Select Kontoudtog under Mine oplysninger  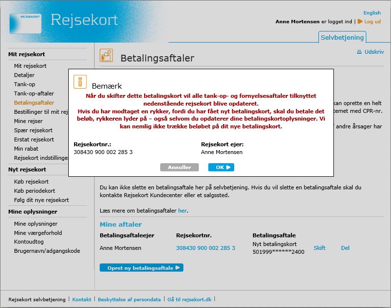coord(30,242)
